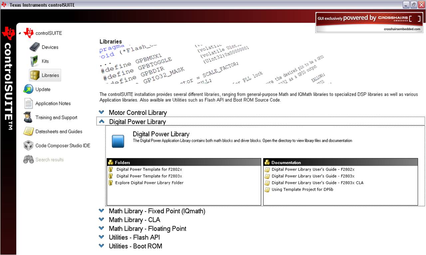
Task: Click folder icon for F2803x template
Action: point(111,176)
